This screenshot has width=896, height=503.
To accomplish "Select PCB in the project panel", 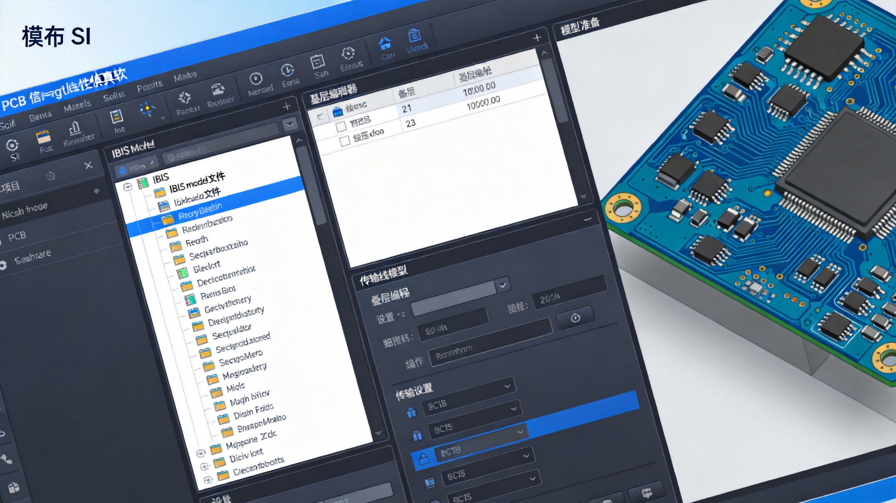I will 17,236.
